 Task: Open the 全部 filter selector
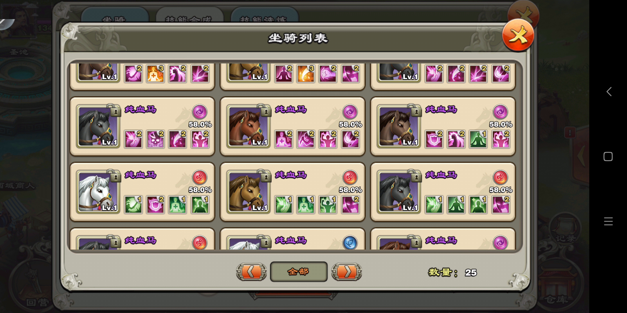[x=299, y=272]
